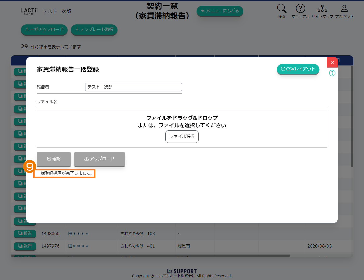Click the アップロード button in dialog
The height and width of the screenshot is (280, 364).
99,159
